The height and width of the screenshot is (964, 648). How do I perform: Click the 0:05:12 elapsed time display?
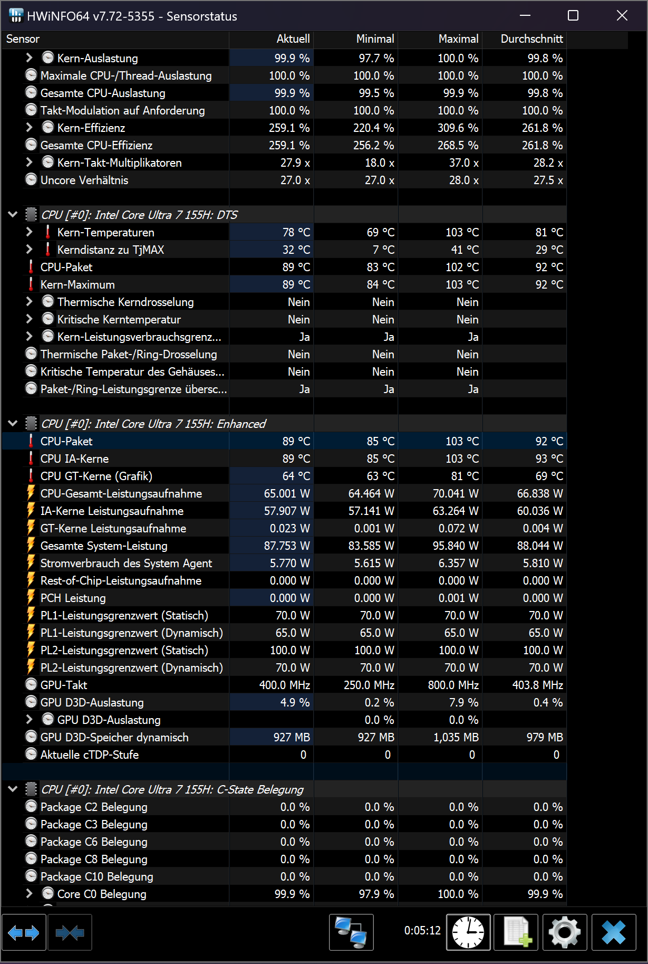coord(422,930)
